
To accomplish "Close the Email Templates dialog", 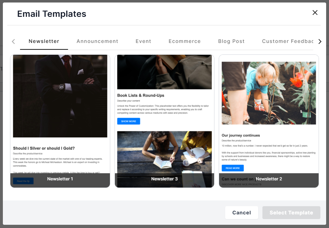I will 315,13.
